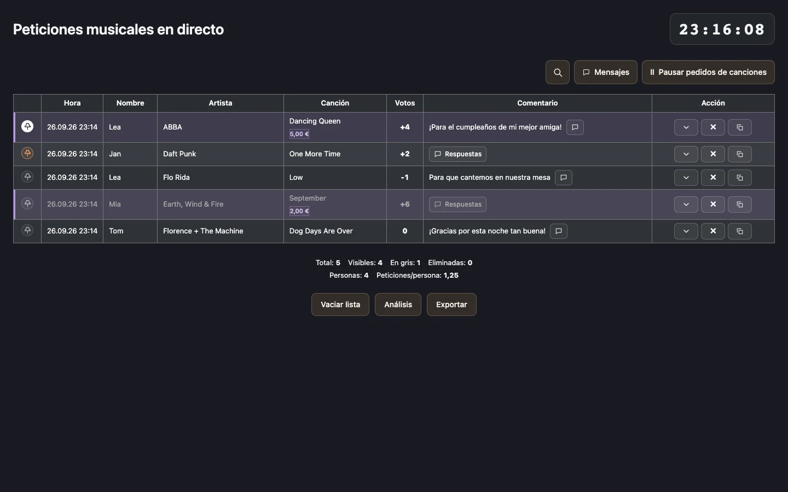Toggle the pin icon on Flo Rida row
Viewport: 788px width, 492px height.
[27, 177]
